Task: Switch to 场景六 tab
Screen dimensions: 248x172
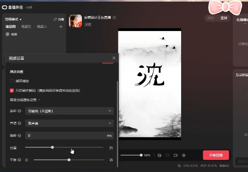Action: point(42,27)
